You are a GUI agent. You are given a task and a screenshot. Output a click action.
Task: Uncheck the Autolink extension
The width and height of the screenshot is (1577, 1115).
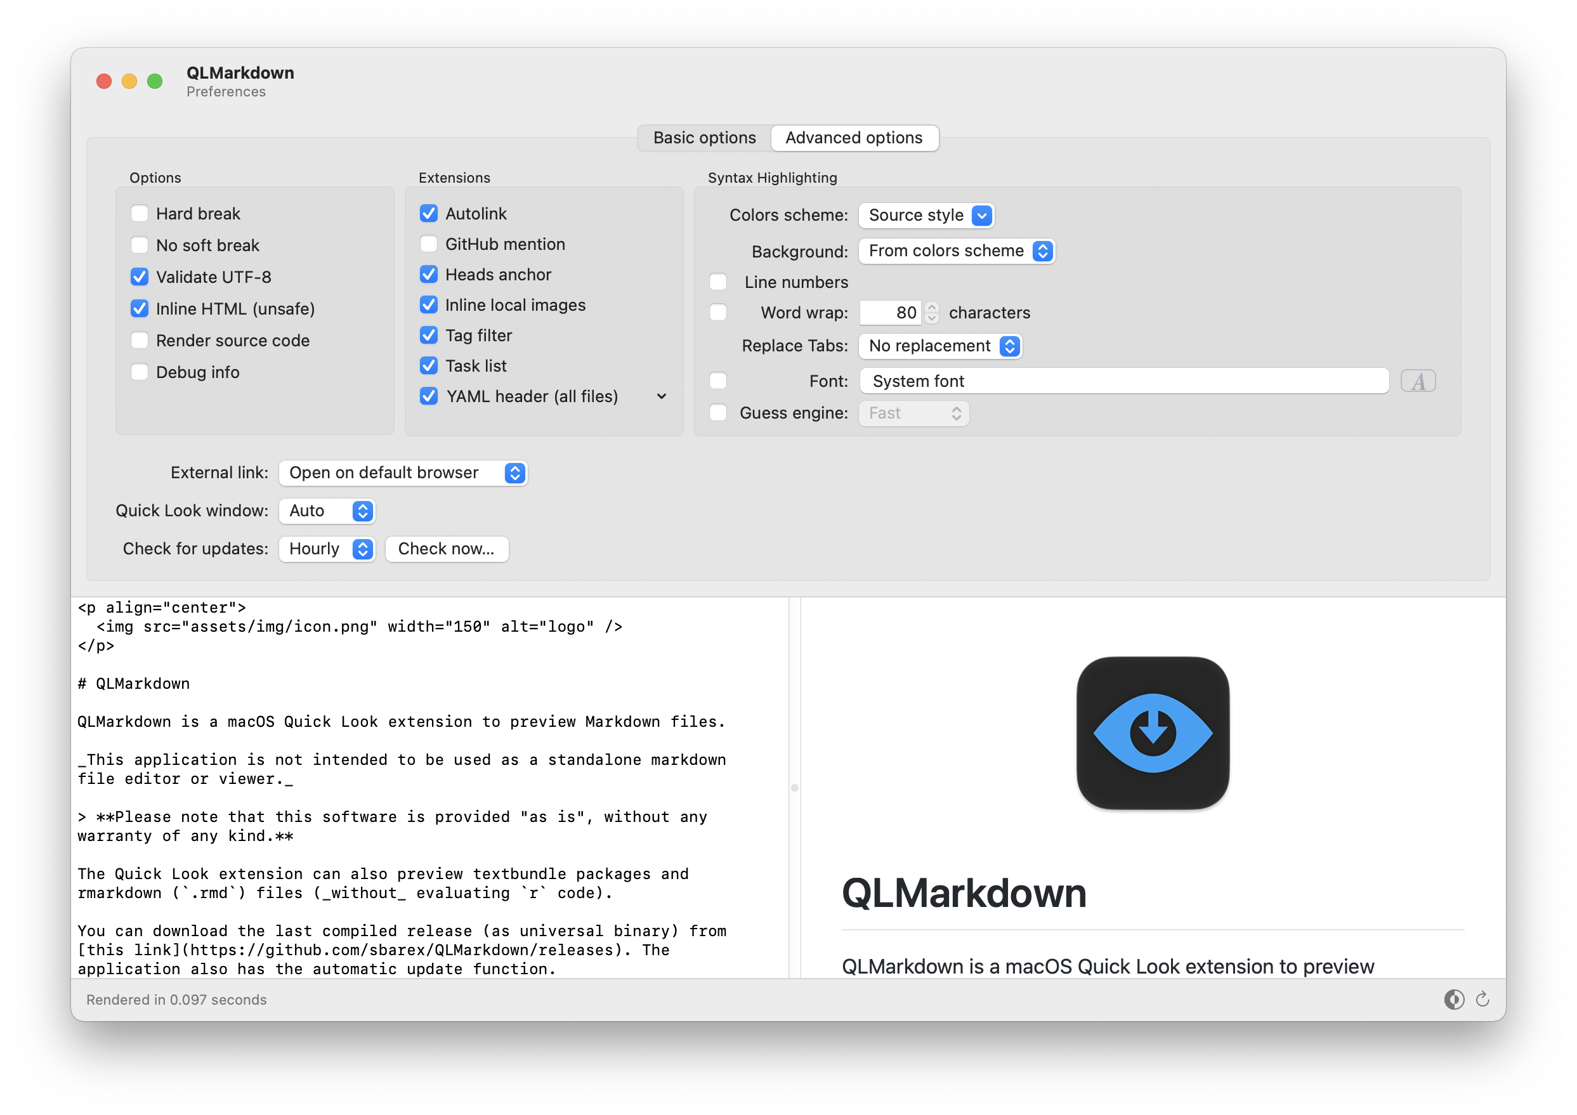[429, 214]
